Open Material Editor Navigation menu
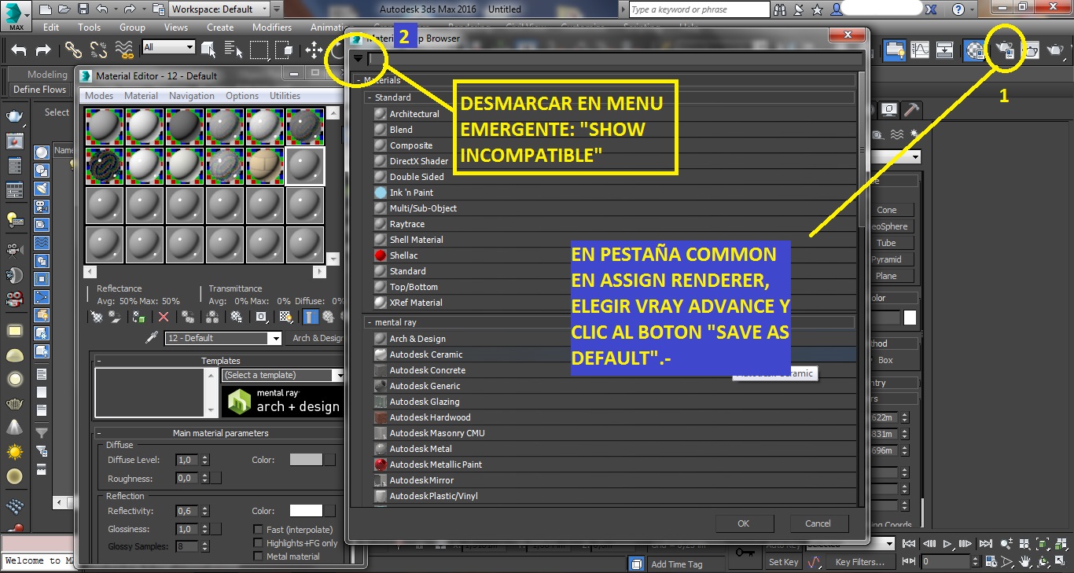The height and width of the screenshot is (573, 1074). pyautogui.click(x=192, y=96)
